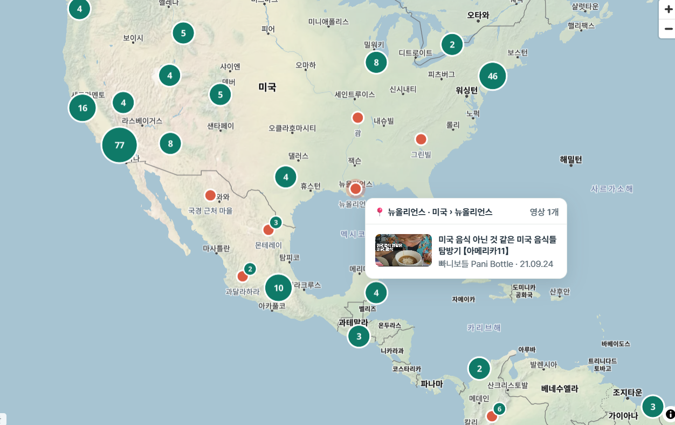
Task: Open the video titled 미국 음식 아닌 것 같은 미국 음식들
Action: (x=497, y=245)
